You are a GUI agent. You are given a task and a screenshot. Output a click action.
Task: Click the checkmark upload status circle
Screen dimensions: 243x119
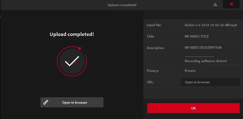pos(72,61)
